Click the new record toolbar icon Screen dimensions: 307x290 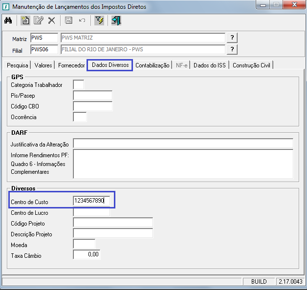25,21
